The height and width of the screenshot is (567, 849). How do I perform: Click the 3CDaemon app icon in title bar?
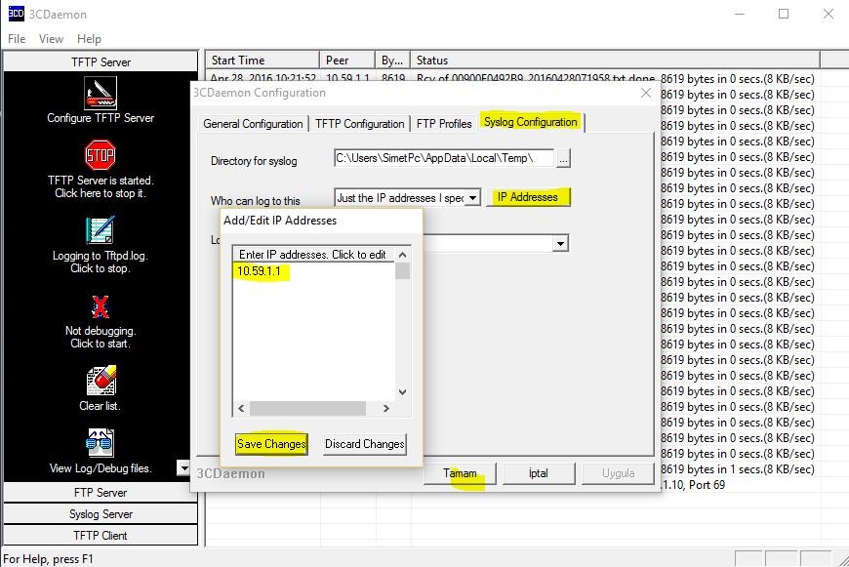click(x=16, y=14)
